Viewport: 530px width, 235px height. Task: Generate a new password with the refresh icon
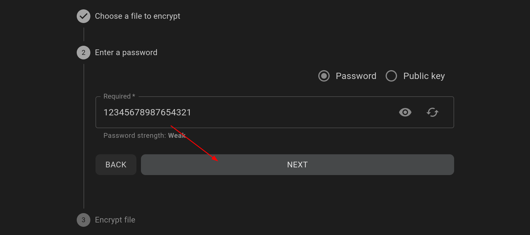click(433, 112)
